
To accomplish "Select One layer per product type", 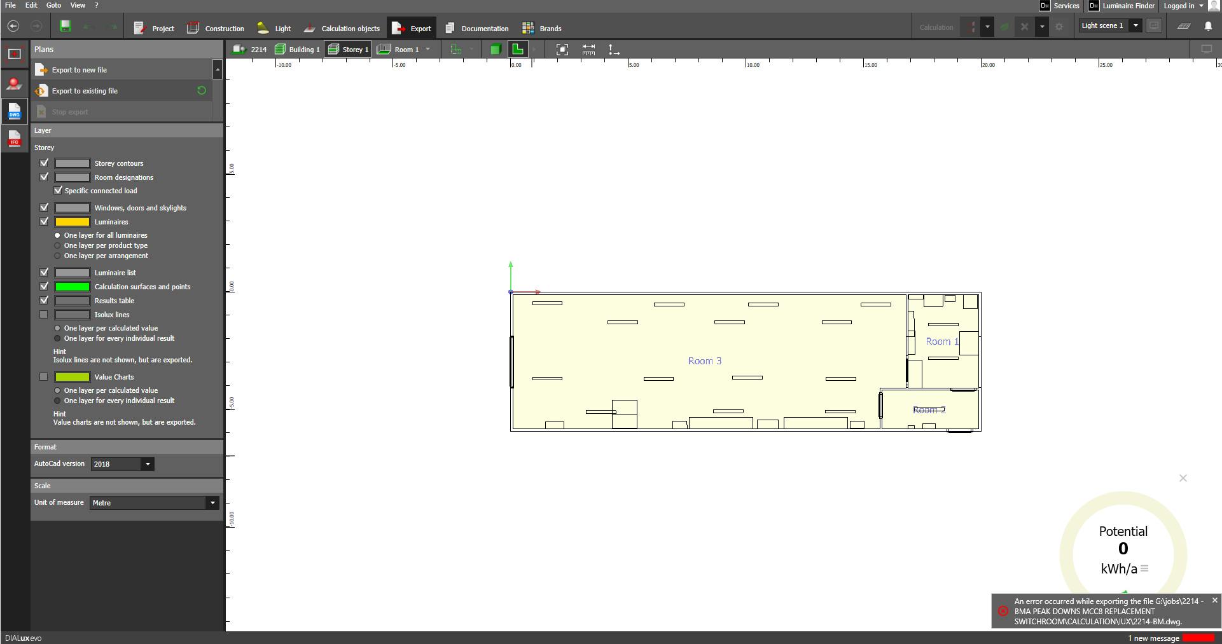I will pyautogui.click(x=57, y=245).
